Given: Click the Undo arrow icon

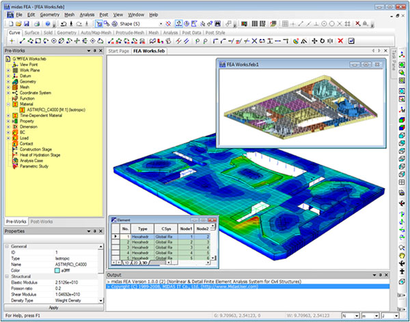Looking at the screenshot, I should tap(64, 24).
